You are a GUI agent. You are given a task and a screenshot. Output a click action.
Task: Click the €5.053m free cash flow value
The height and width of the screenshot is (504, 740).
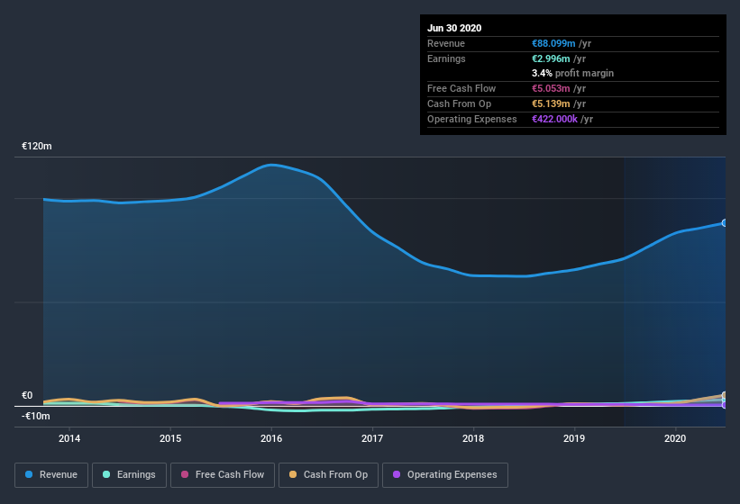click(551, 88)
